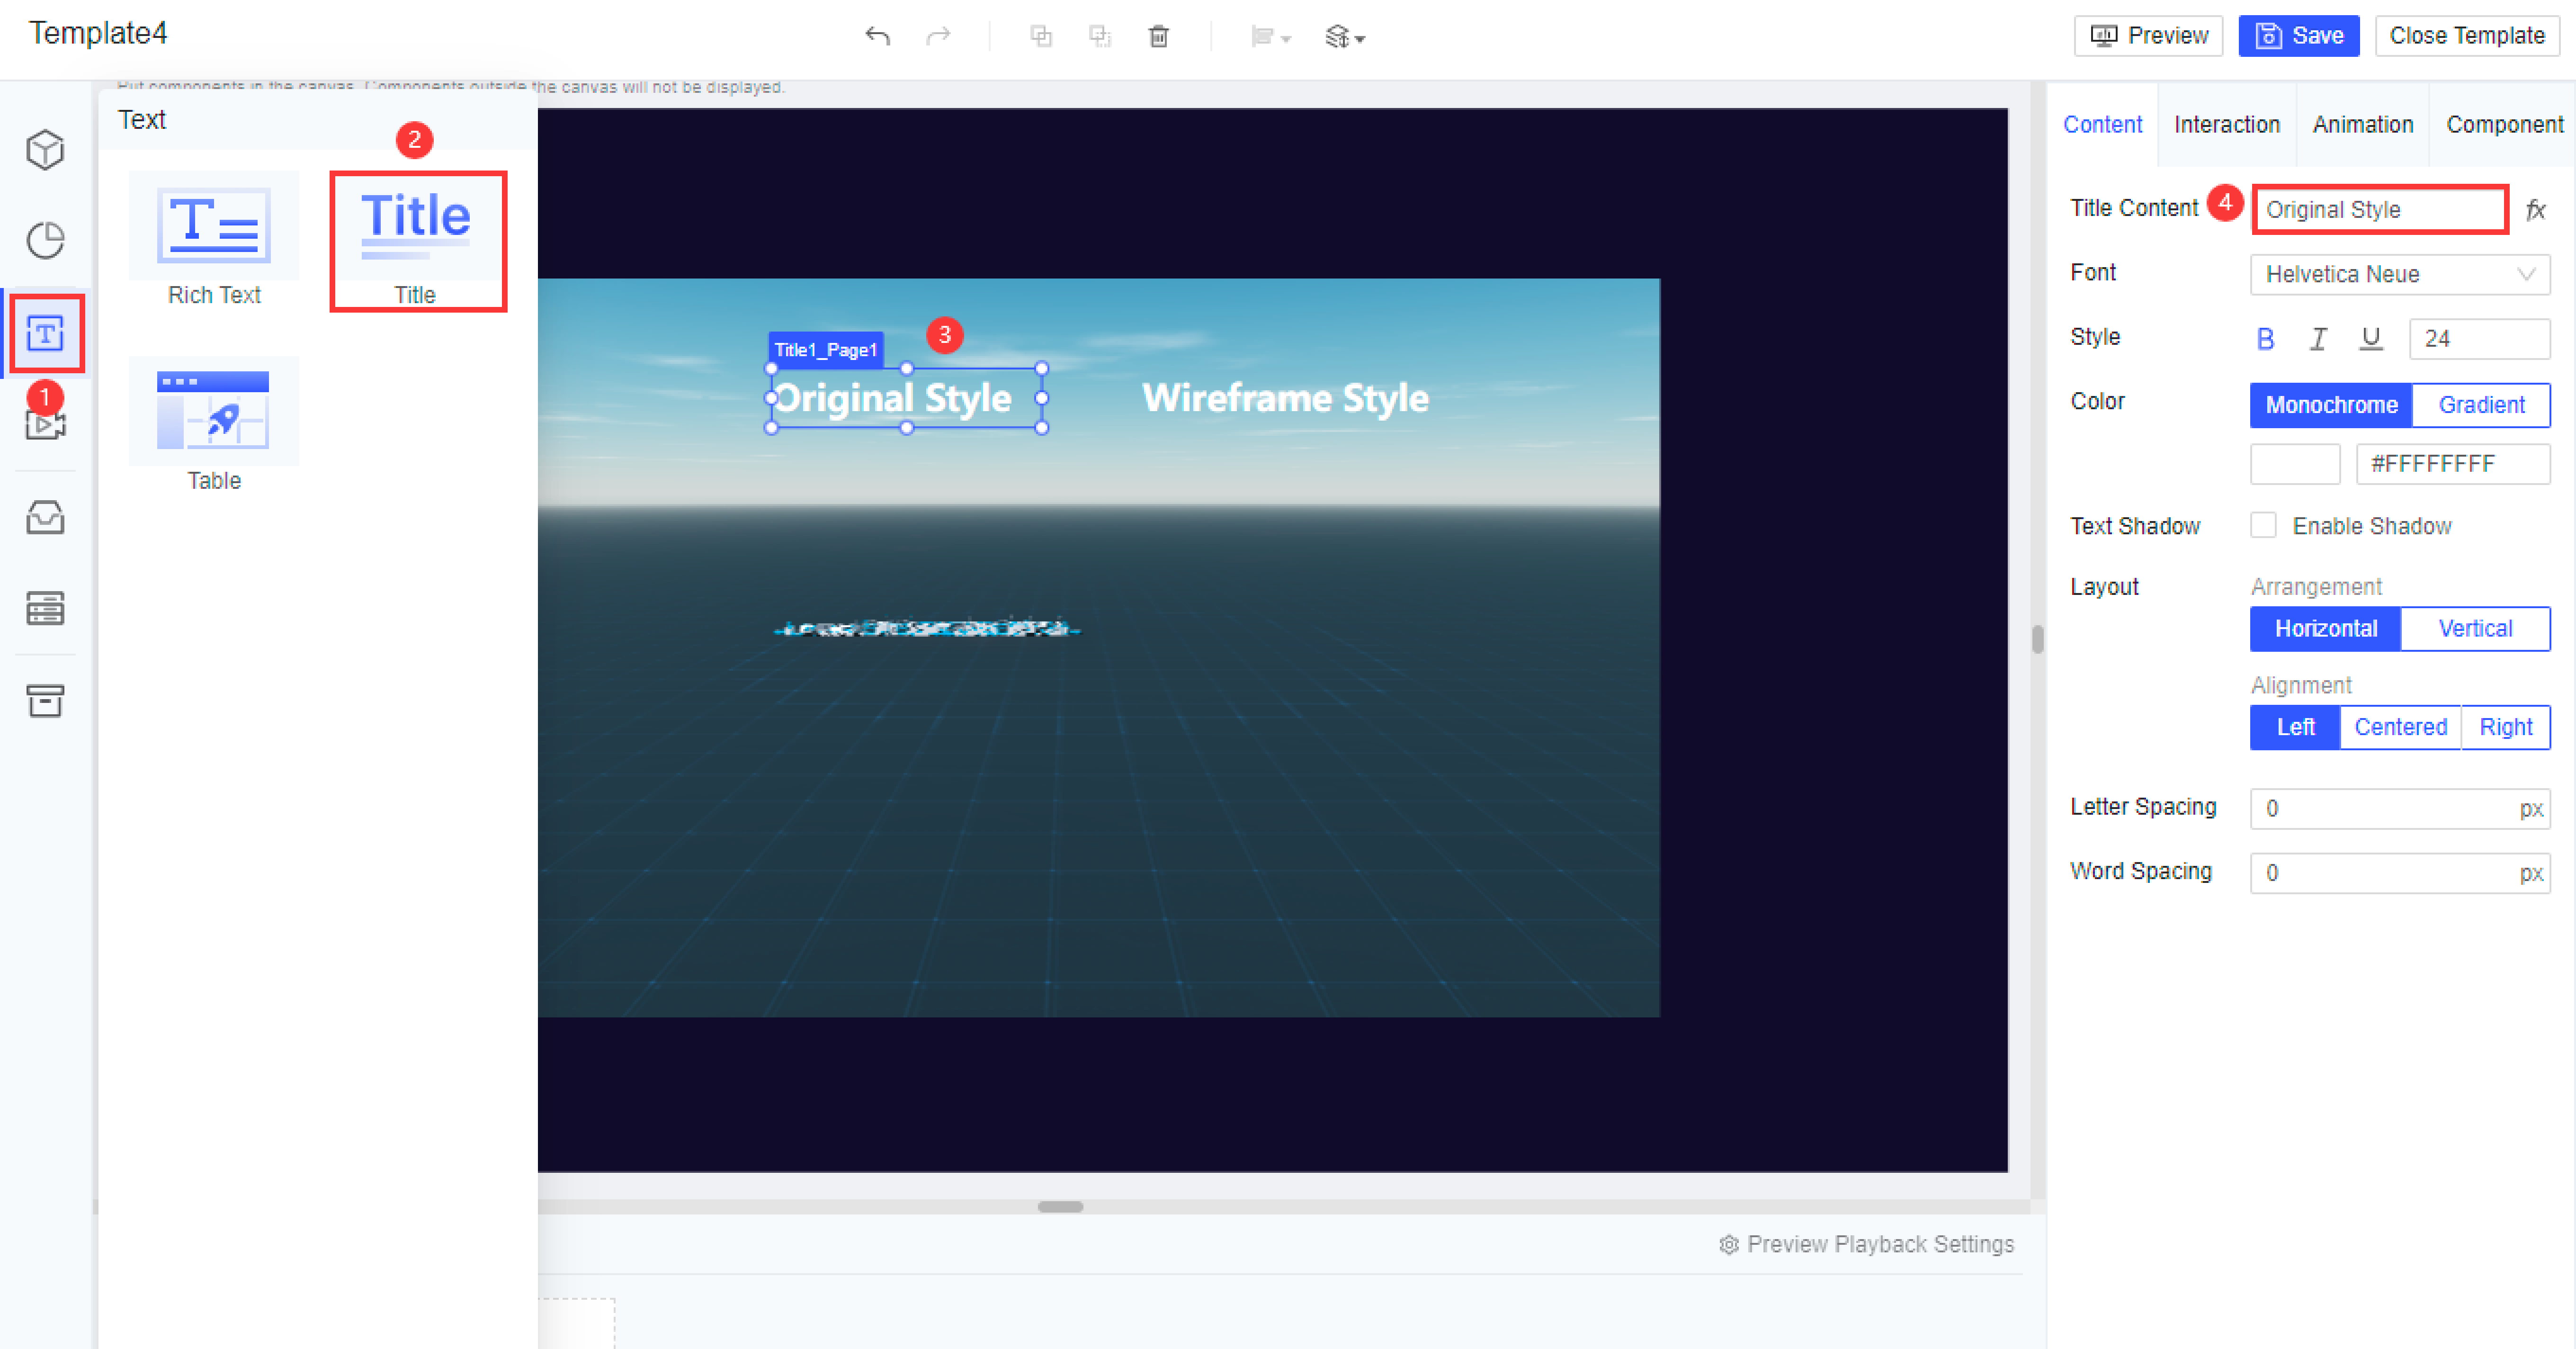Select the Wireframe Style title on canvas
The image size is (2576, 1349).
[x=1285, y=398]
